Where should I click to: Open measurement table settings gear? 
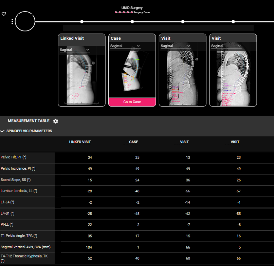pyautogui.click(x=56, y=121)
